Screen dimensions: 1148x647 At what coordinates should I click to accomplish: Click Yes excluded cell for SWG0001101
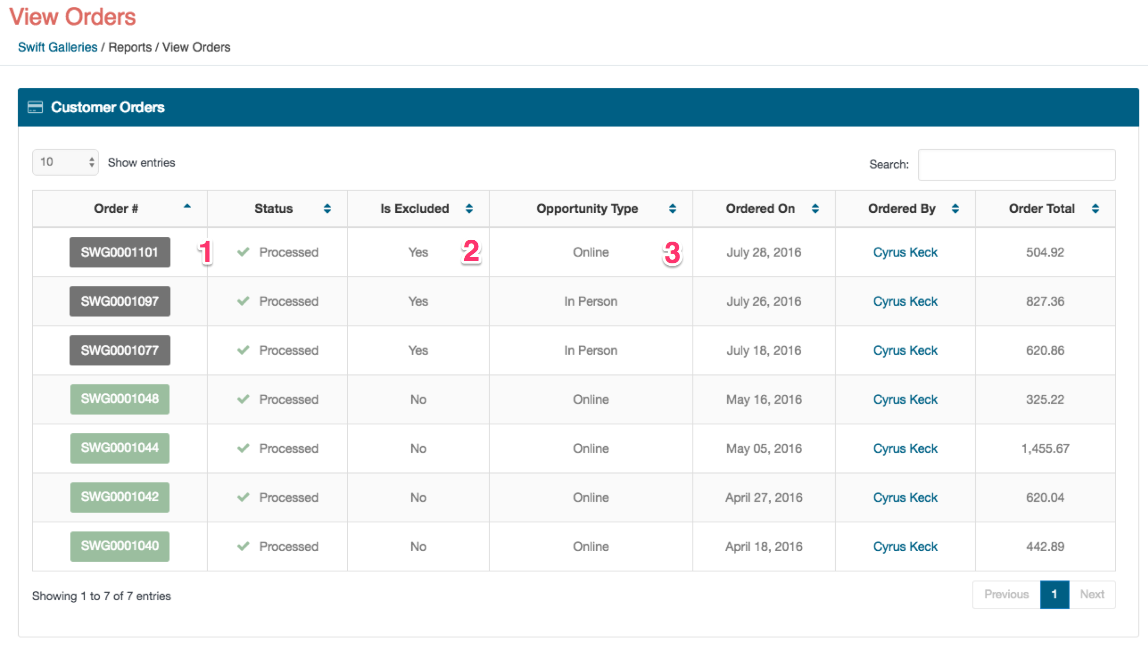pos(418,252)
